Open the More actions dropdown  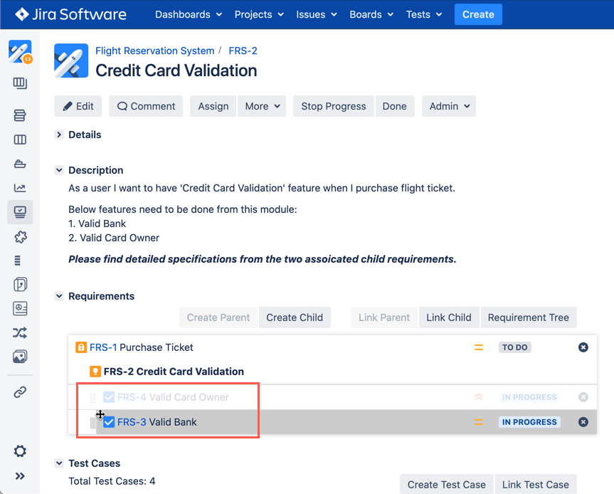(x=262, y=106)
